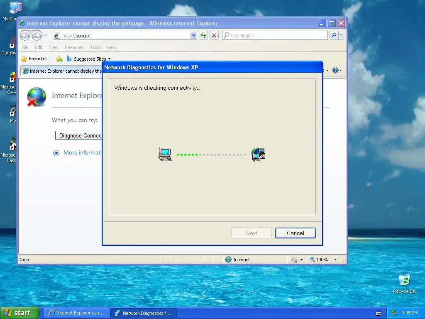The image size is (425, 319).
Task: Click 'Windows is checking connectivity...' text
Action: pyautogui.click(x=157, y=88)
